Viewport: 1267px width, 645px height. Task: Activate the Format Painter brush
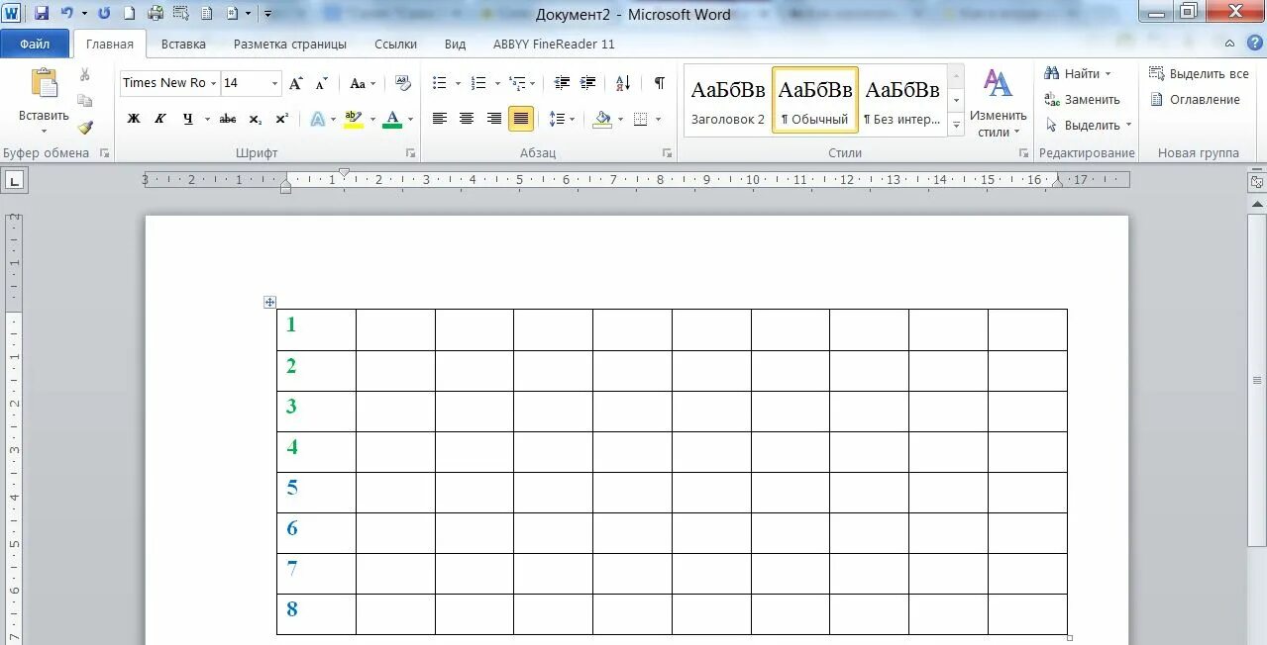tap(85, 128)
